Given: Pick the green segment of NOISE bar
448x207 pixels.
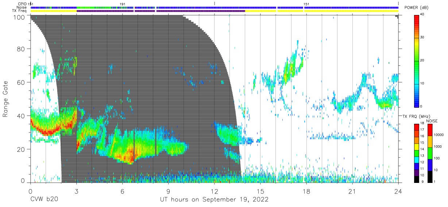Looking at the screenshot, I should pos(429,153).
